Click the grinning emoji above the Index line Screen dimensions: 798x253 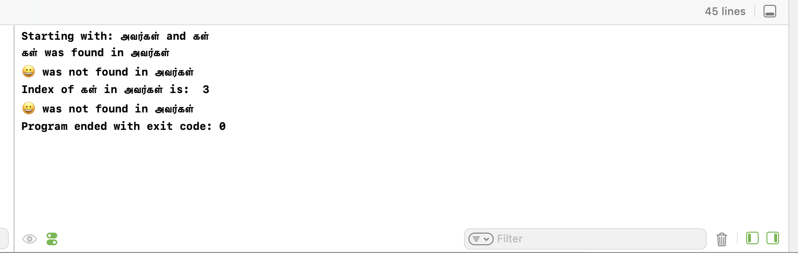tap(29, 72)
